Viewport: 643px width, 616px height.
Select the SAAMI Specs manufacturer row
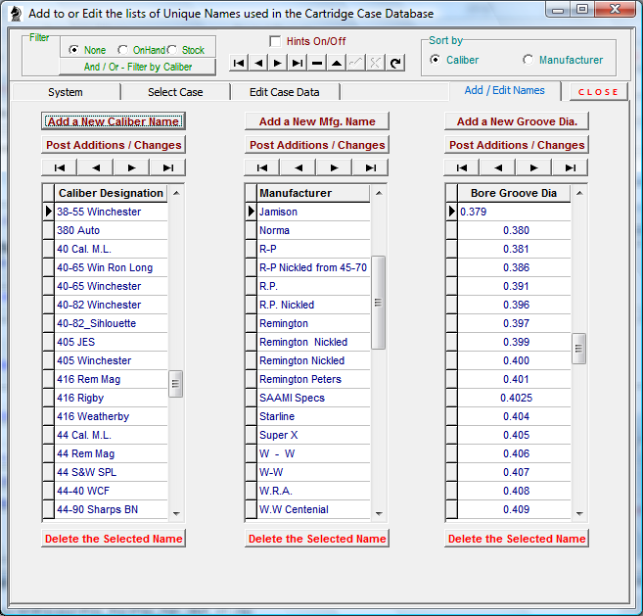[314, 398]
